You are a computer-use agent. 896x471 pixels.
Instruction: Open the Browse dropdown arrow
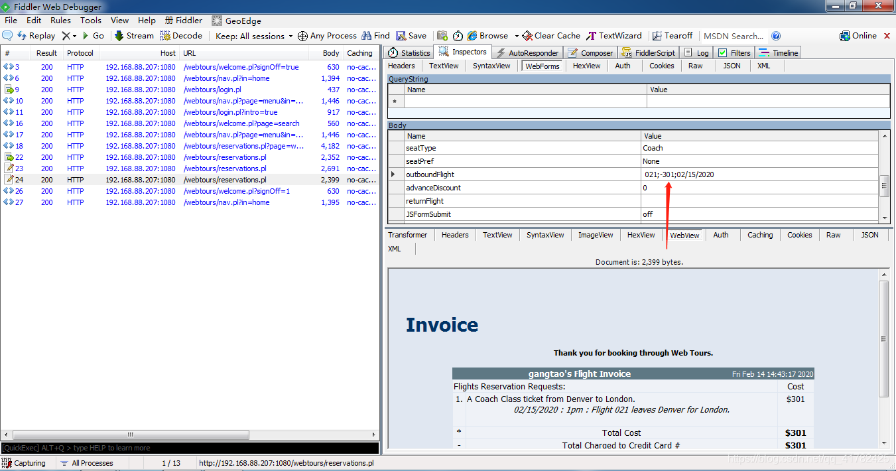516,36
